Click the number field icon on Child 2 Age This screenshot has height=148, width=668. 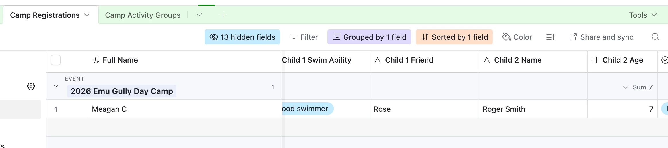pos(595,60)
